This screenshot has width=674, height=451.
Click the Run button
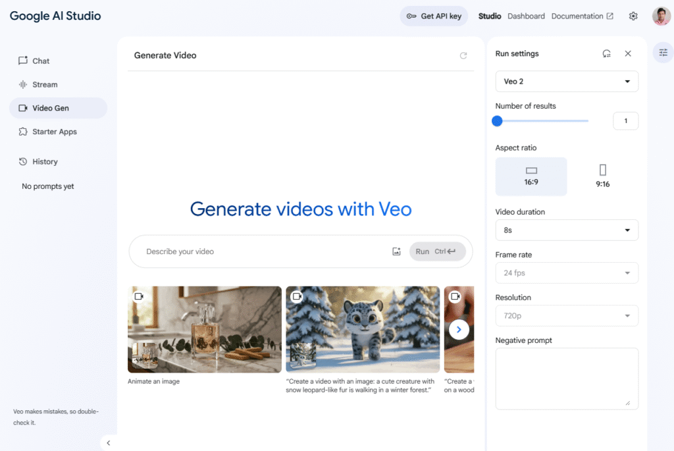tap(437, 252)
